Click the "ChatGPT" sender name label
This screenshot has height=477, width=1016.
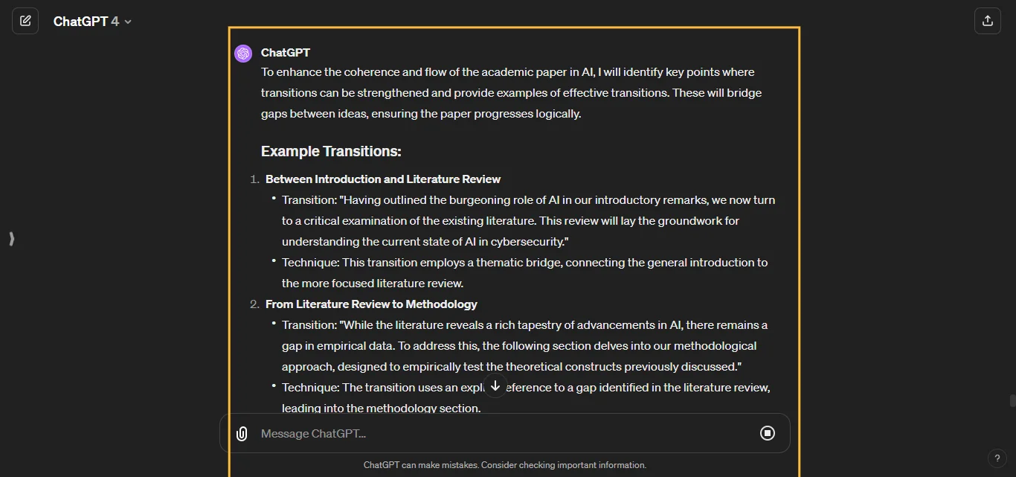pos(286,53)
